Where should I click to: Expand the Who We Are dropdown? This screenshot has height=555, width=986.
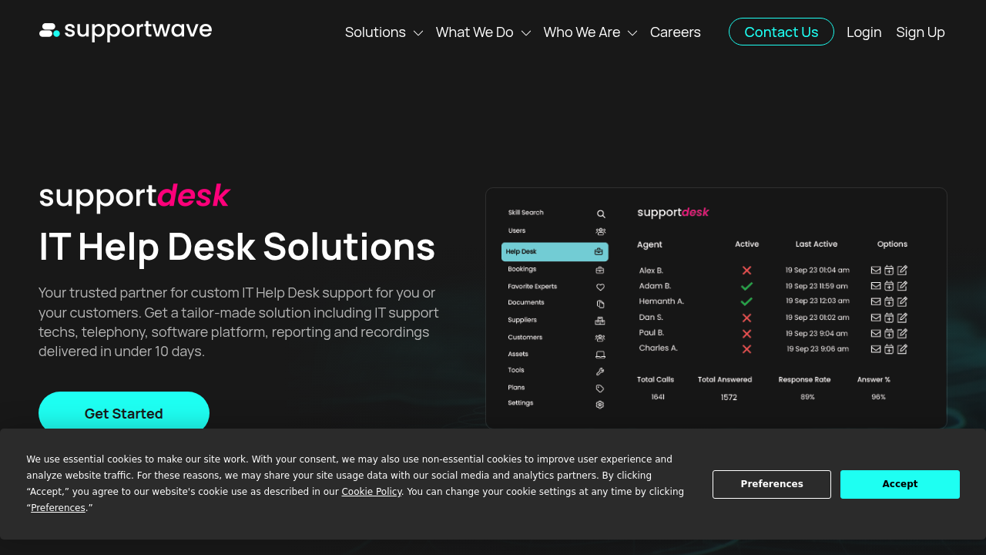[x=590, y=32]
